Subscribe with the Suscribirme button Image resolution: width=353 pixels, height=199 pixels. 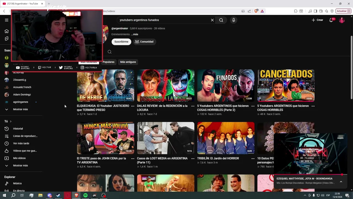(x=121, y=42)
